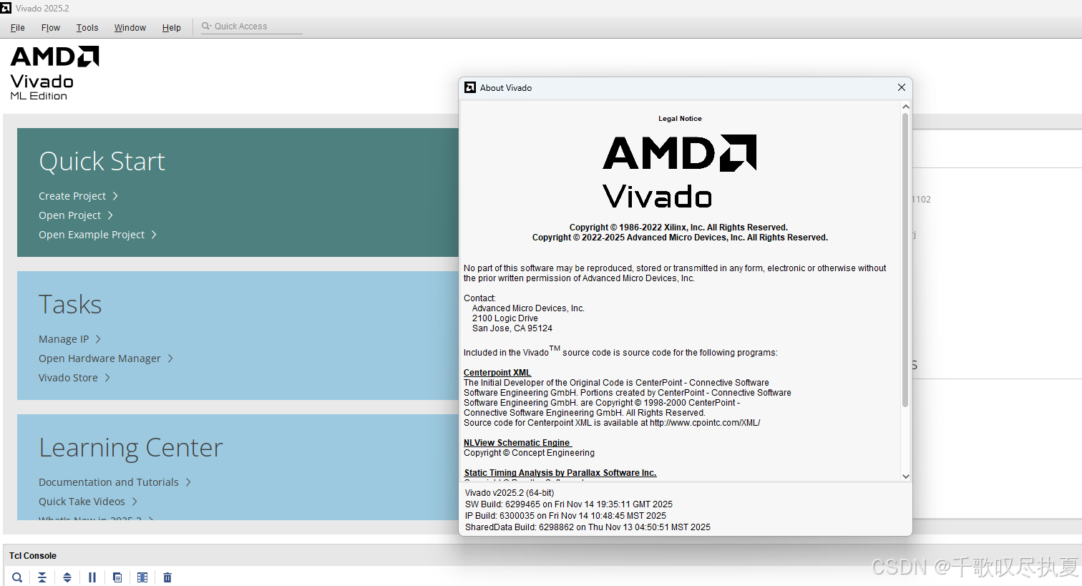Click the Copyright 2022-2025 Advanced Micro Devices line
This screenshot has height=586, width=1082.
point(680,238)
